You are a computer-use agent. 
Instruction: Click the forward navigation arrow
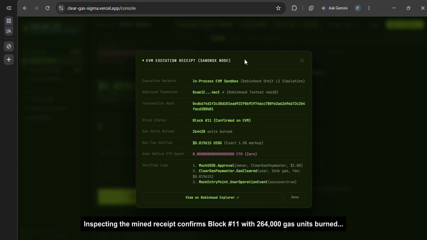(x=36, y=8)
